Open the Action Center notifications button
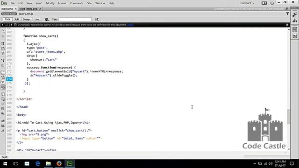The image size is (299, 168). [x=292, y=163]
